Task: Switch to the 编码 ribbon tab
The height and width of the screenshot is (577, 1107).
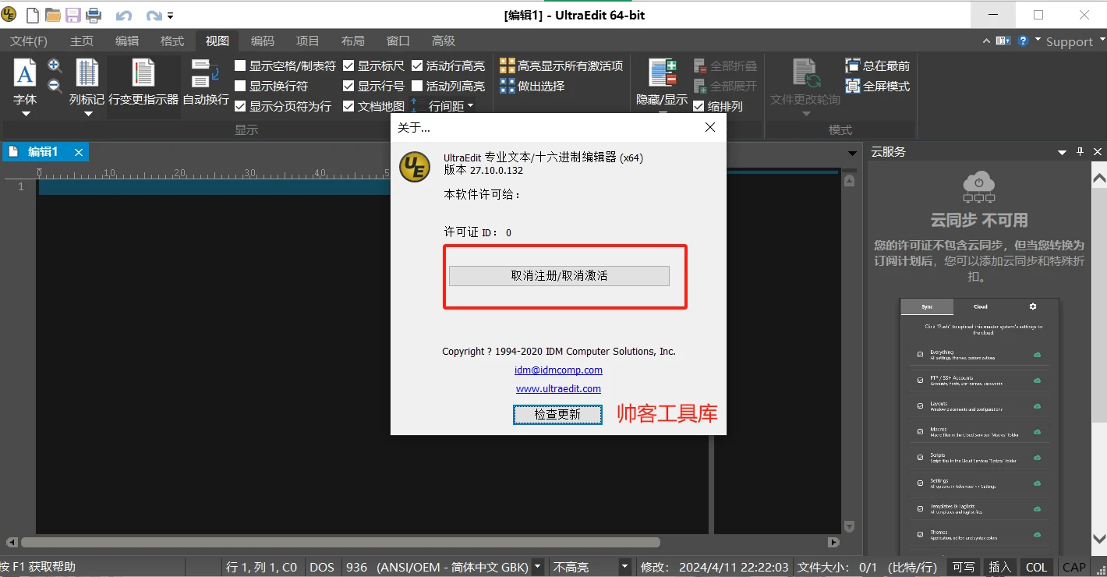Action: [x=263, y=41]
